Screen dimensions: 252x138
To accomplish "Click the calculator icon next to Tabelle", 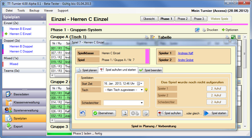I will pyautogui.click(x=239, y=37).
